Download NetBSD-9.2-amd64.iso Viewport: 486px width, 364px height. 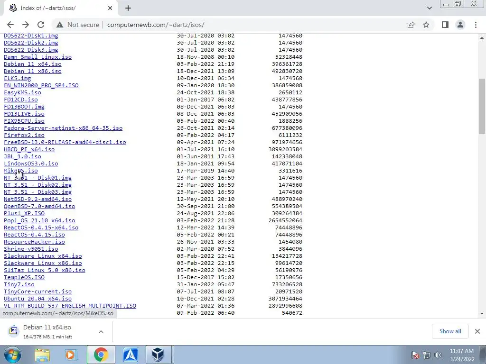tap(37, 200)
